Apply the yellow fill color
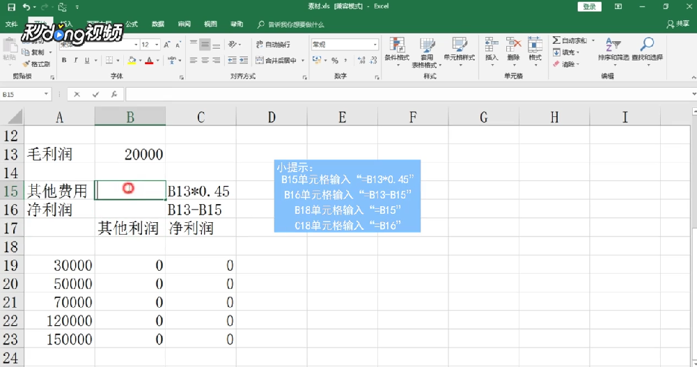Viewport: 697px width, 367px height. point(132,61)
